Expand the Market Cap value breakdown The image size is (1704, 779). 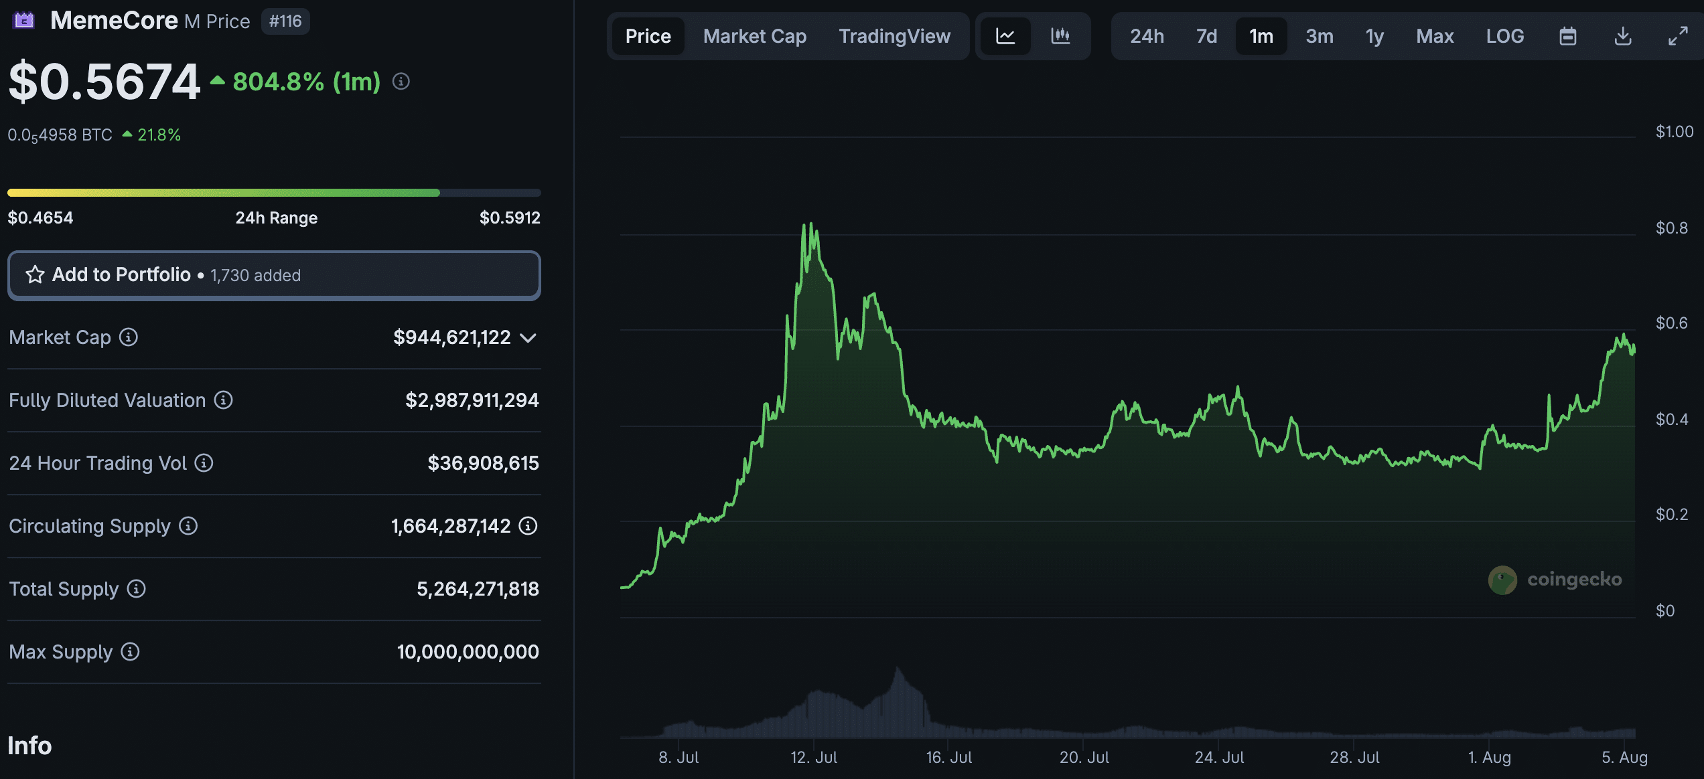pos(528,337)
